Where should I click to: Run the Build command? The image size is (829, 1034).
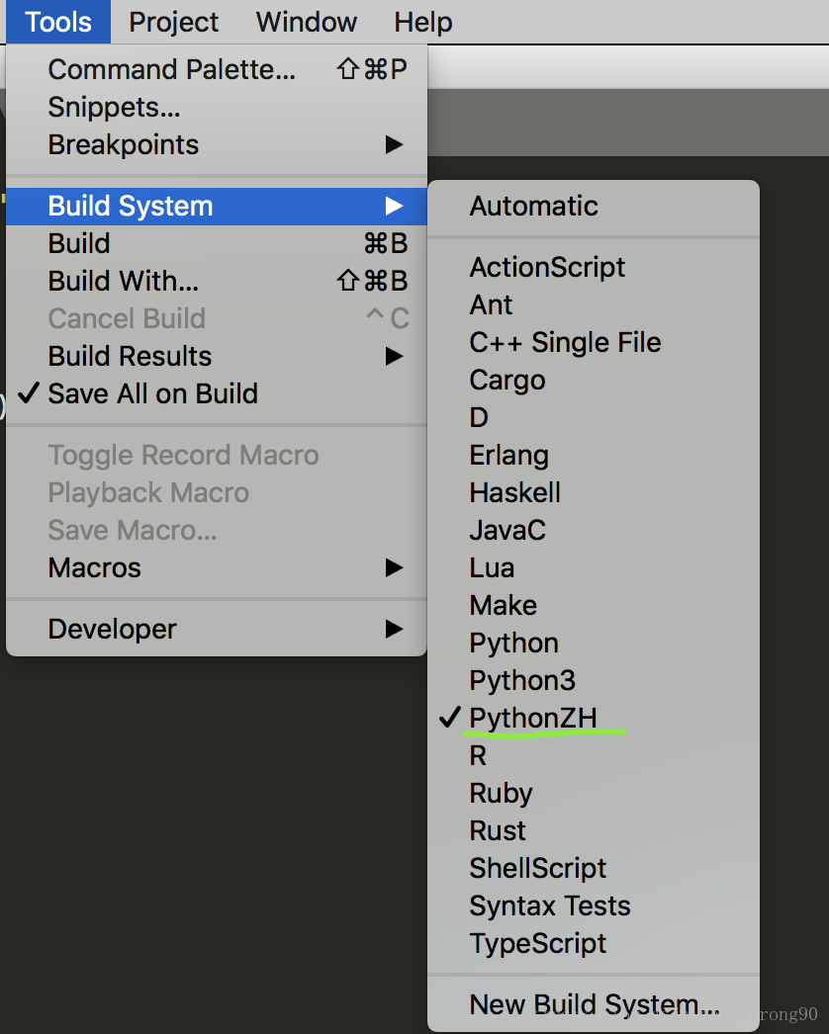click(217, 243)
